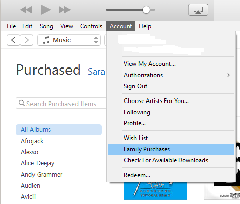Open the Help menu
This screenshot has width=240, height=204.
145,26
